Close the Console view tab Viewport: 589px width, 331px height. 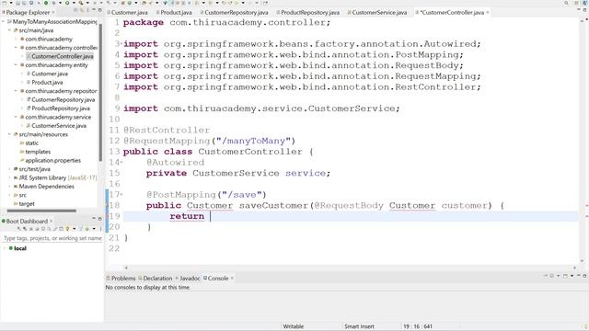point(232,278)
